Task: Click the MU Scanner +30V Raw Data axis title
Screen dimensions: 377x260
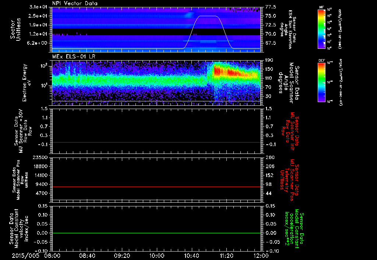Action: pyautogui.click(x=22, y=131)
